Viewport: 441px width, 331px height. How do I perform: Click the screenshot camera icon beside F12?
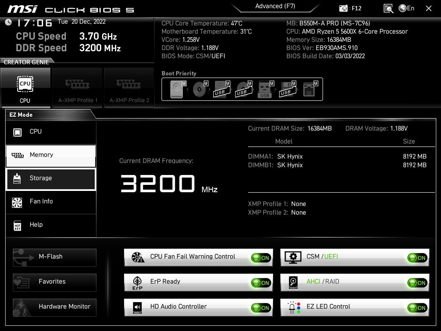click(x=343, y=9)
